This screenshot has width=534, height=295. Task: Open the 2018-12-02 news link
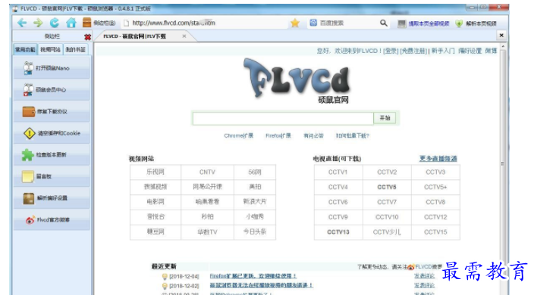[261, 285]
